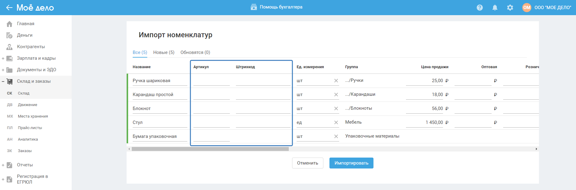Click the horizontal table scrollbar

(x=210, y=149)
